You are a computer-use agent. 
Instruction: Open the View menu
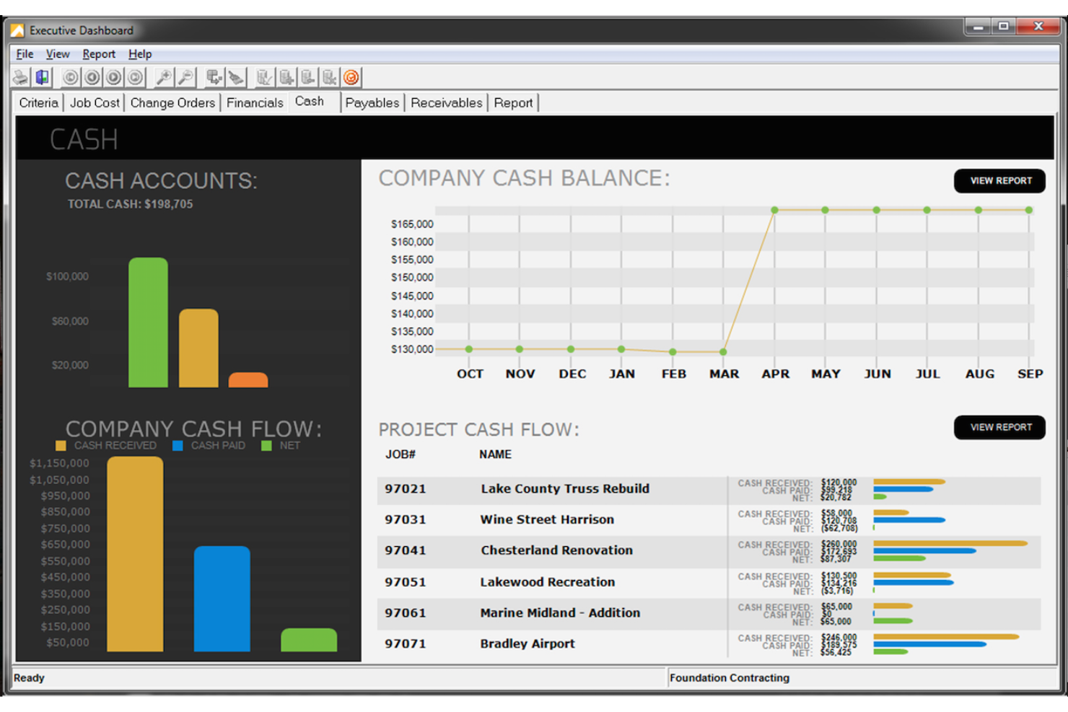(58, 54)
